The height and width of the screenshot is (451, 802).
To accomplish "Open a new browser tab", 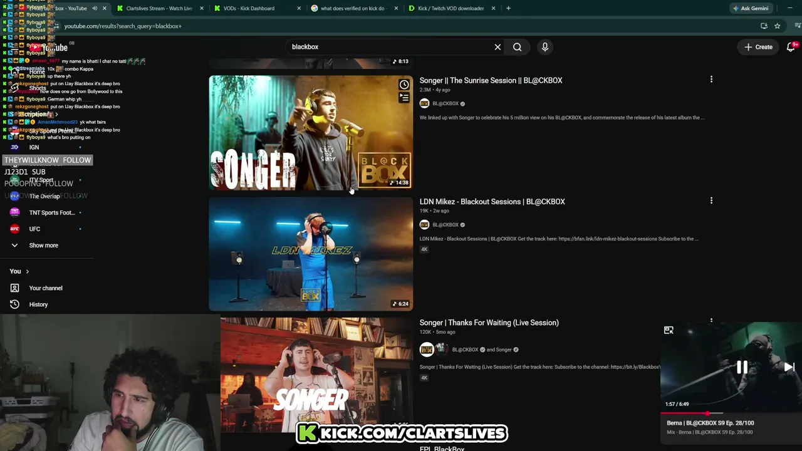I will tap(508, 8).
